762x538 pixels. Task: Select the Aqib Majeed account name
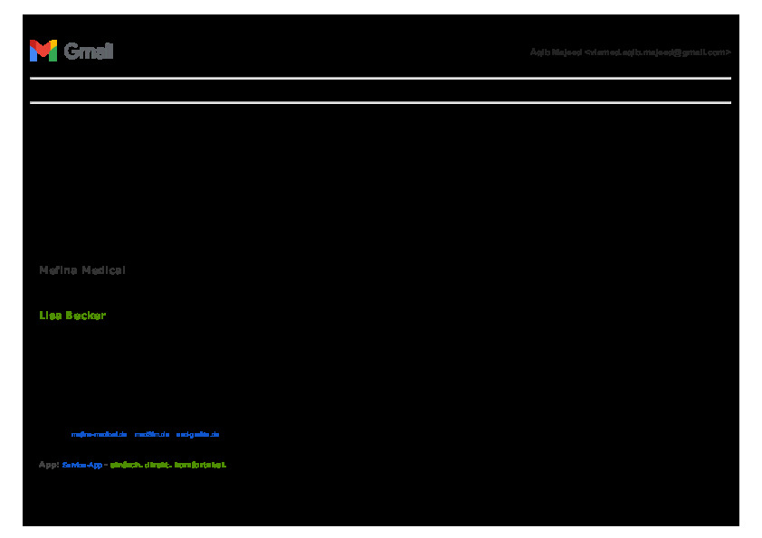(556, 52)
